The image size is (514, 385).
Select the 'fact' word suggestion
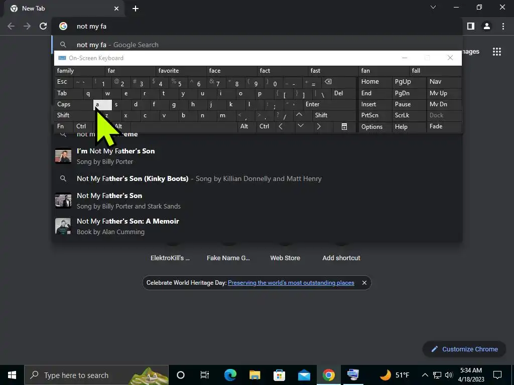pos(282,71)
